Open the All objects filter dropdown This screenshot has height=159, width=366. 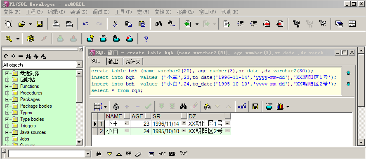[79, 65]
